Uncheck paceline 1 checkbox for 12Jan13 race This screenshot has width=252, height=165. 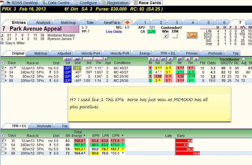coord(3,68)
